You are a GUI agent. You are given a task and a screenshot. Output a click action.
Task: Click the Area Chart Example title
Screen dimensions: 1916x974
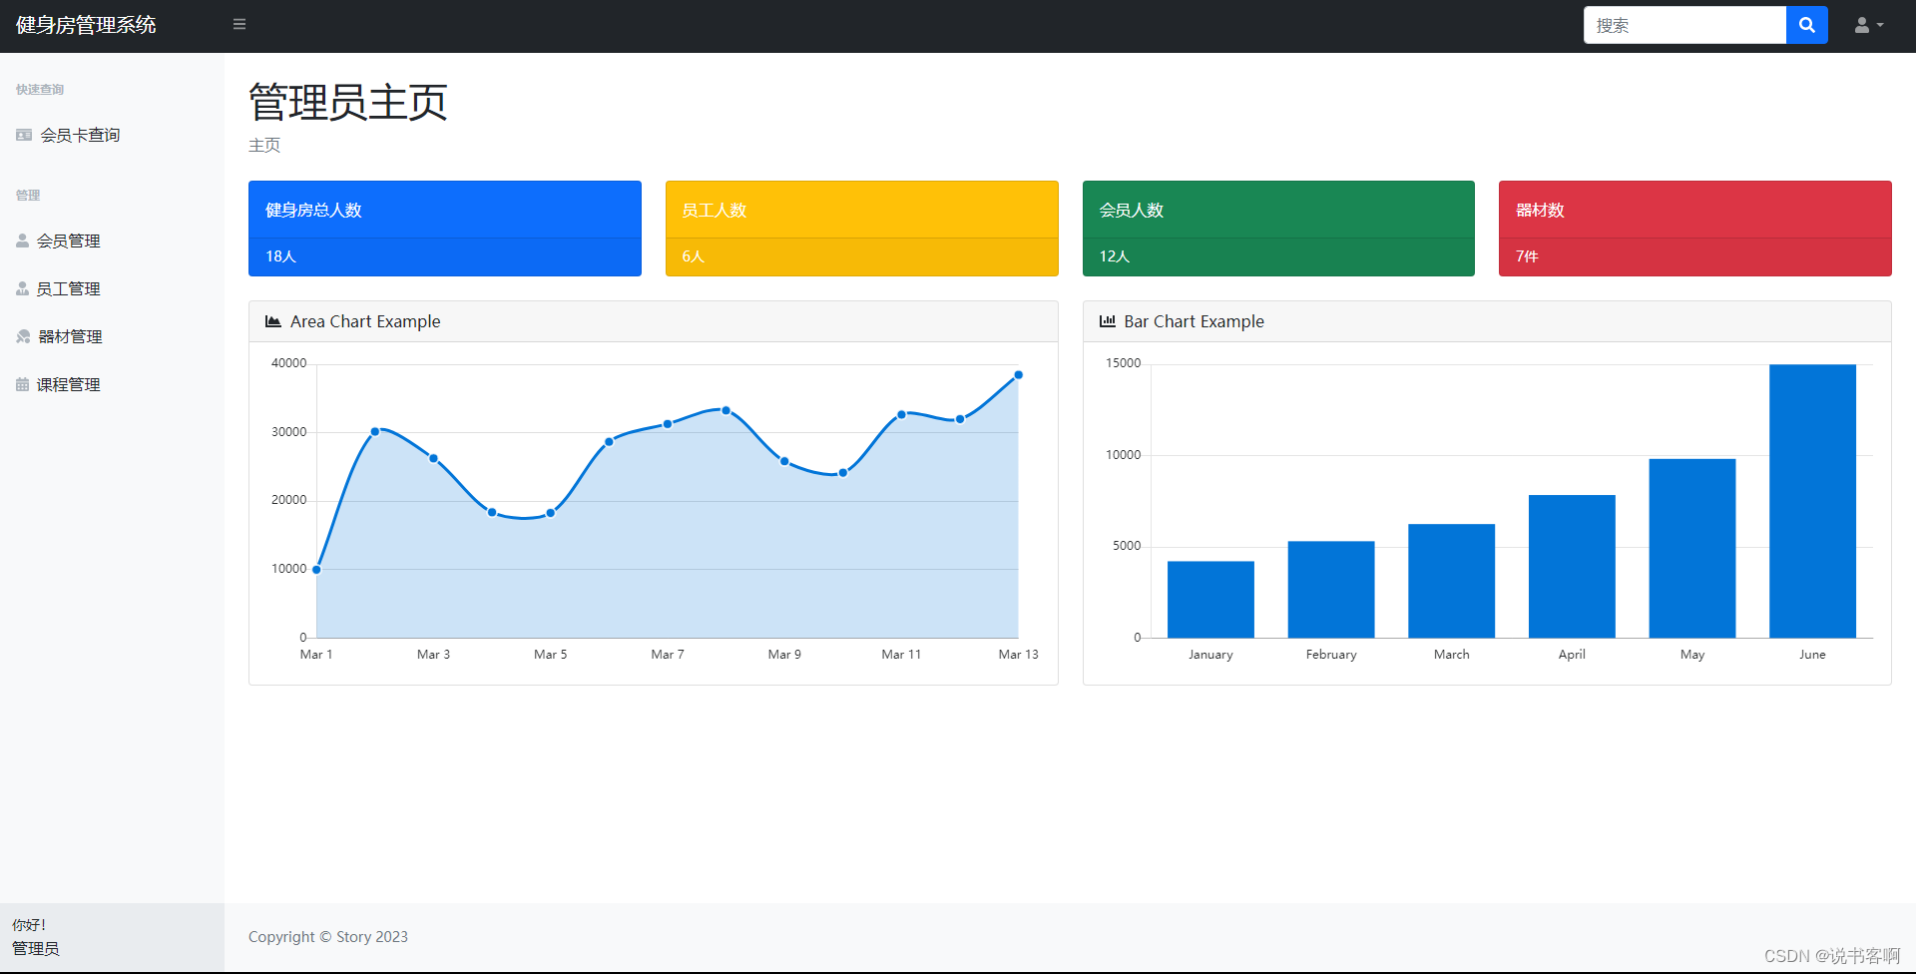365,321
